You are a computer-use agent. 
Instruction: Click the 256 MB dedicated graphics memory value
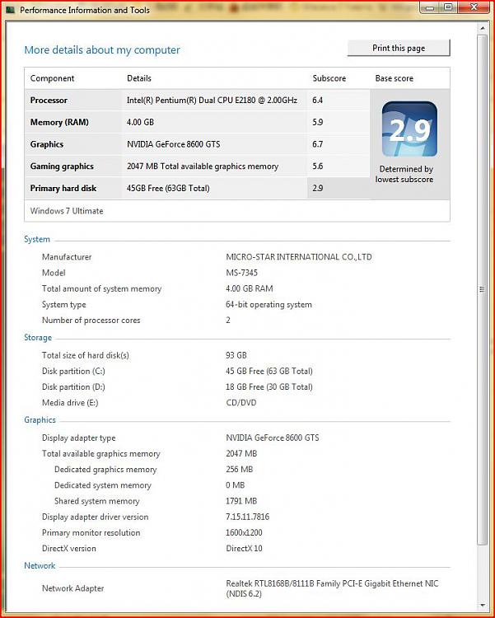(x=239, y=470)
